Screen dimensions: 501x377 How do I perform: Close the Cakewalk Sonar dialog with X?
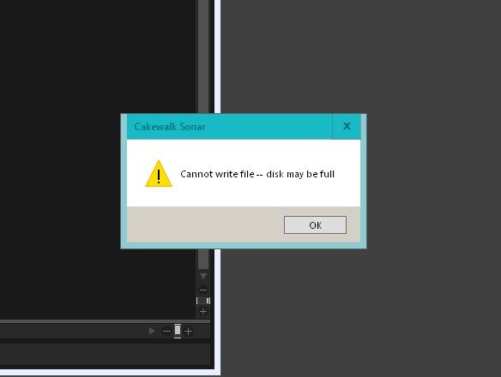[x=347, y=126]
